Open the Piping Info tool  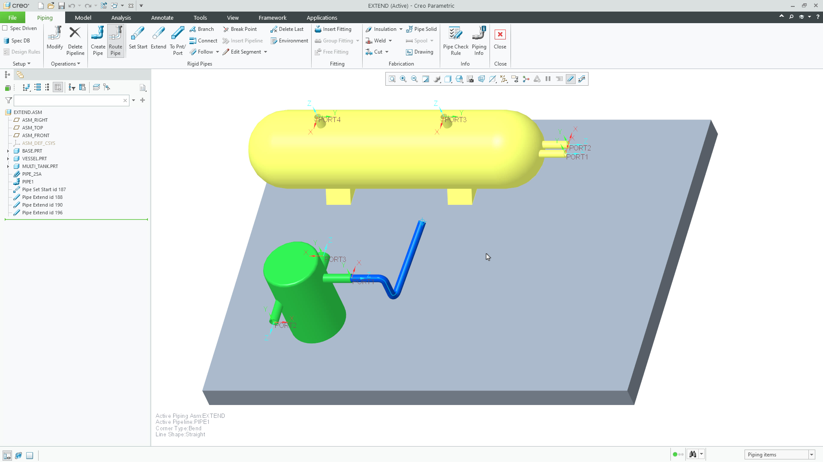point(479,41)
